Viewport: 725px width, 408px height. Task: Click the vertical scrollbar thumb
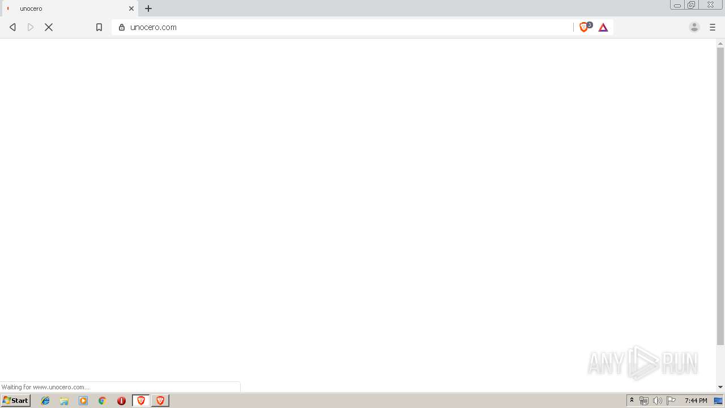[720, 196]
